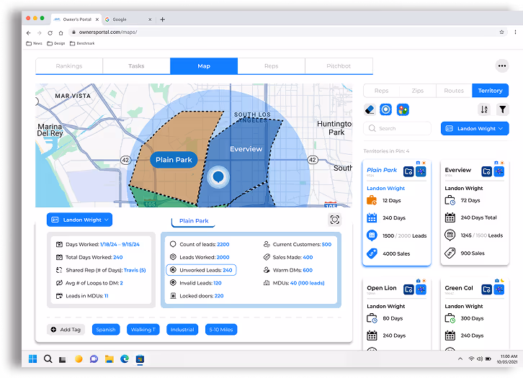This screenshot has width=523, height=378.
Task: Click the folder icon on Plain Park card
Action: click(x=408, y=171)
